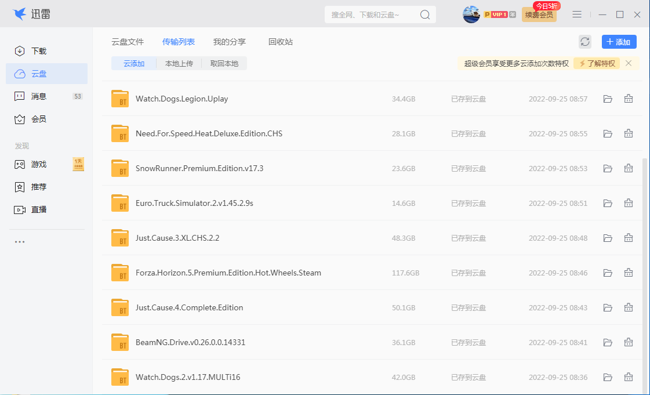650x395 pixels.
Task: Select the 本地上传 upload option
Action: pos(180,63)
